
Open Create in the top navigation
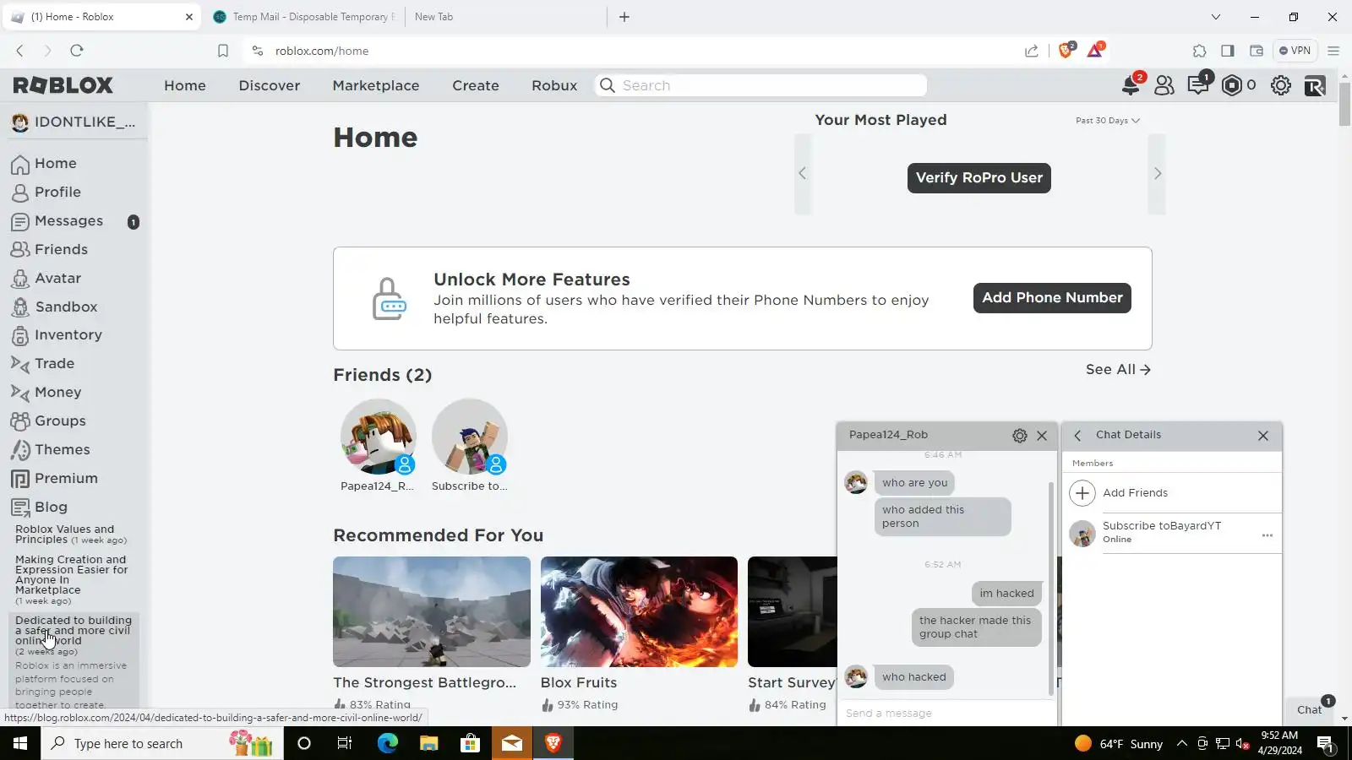476,85
